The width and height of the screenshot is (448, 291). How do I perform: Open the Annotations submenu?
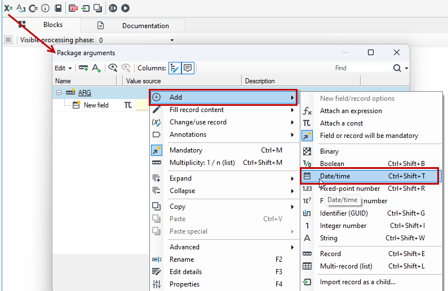click(x=223, y=135)
